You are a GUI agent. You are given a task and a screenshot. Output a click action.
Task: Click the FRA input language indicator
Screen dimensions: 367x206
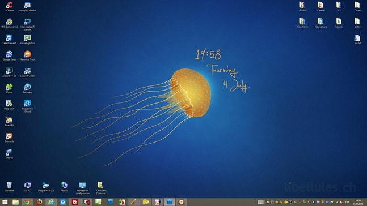(x=347, y=202)
